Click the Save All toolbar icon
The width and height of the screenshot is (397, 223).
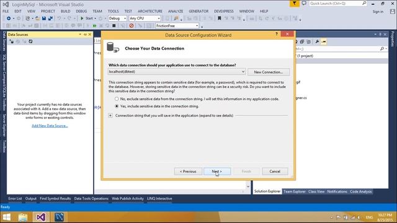[x=50, y=19]
